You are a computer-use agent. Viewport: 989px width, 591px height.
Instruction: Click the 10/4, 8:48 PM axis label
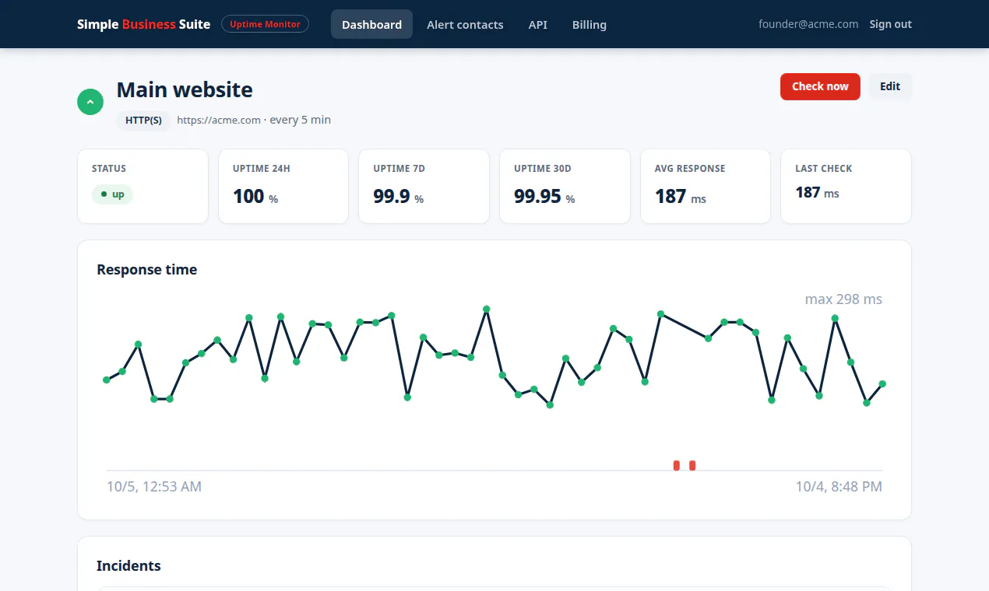pyautogui.click(x=839, y=487)
